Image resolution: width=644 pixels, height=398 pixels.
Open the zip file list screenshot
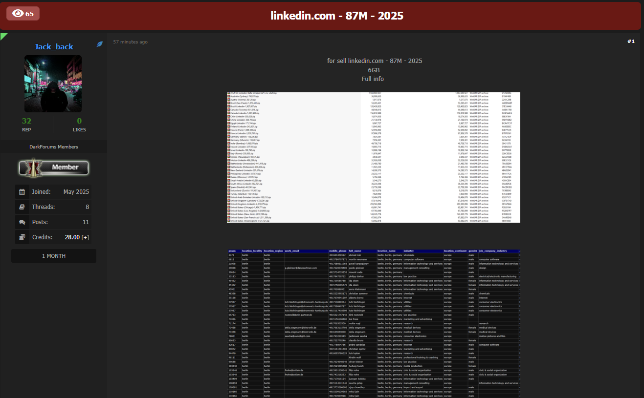(x=374, y=157)
